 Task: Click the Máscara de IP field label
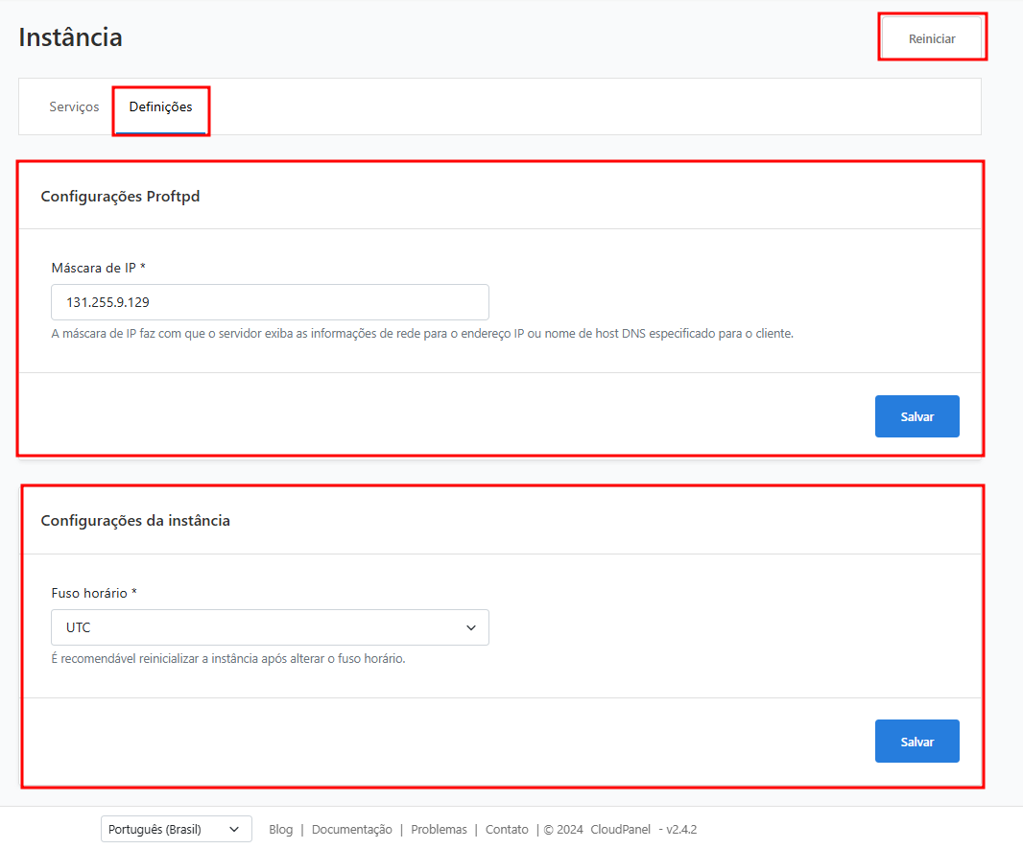[x=98, y=268]
